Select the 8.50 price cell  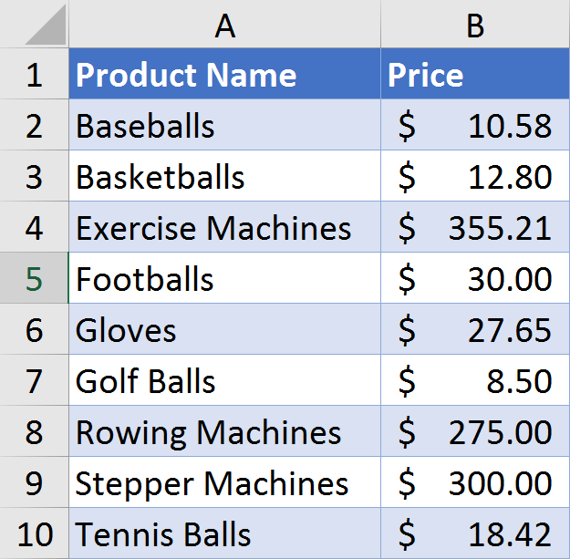coord(474,381)
